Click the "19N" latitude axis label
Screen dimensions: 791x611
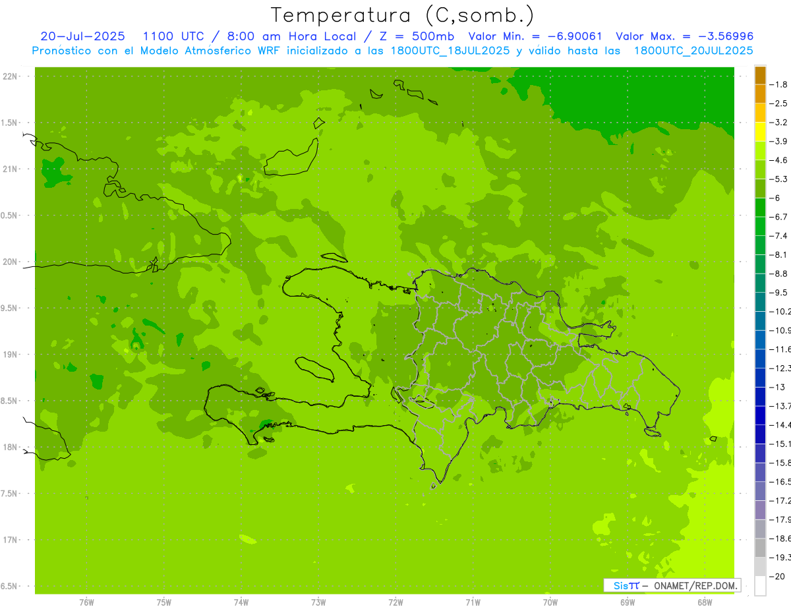coord(10,355)
